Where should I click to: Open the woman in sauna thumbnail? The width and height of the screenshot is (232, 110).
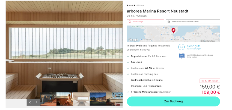(65, 99)
